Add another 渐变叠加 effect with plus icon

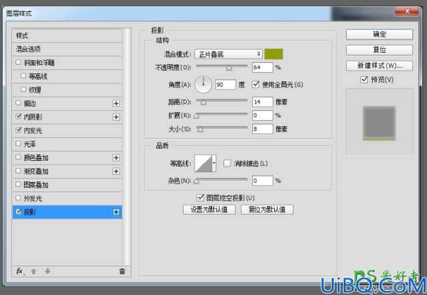(116, 171)
